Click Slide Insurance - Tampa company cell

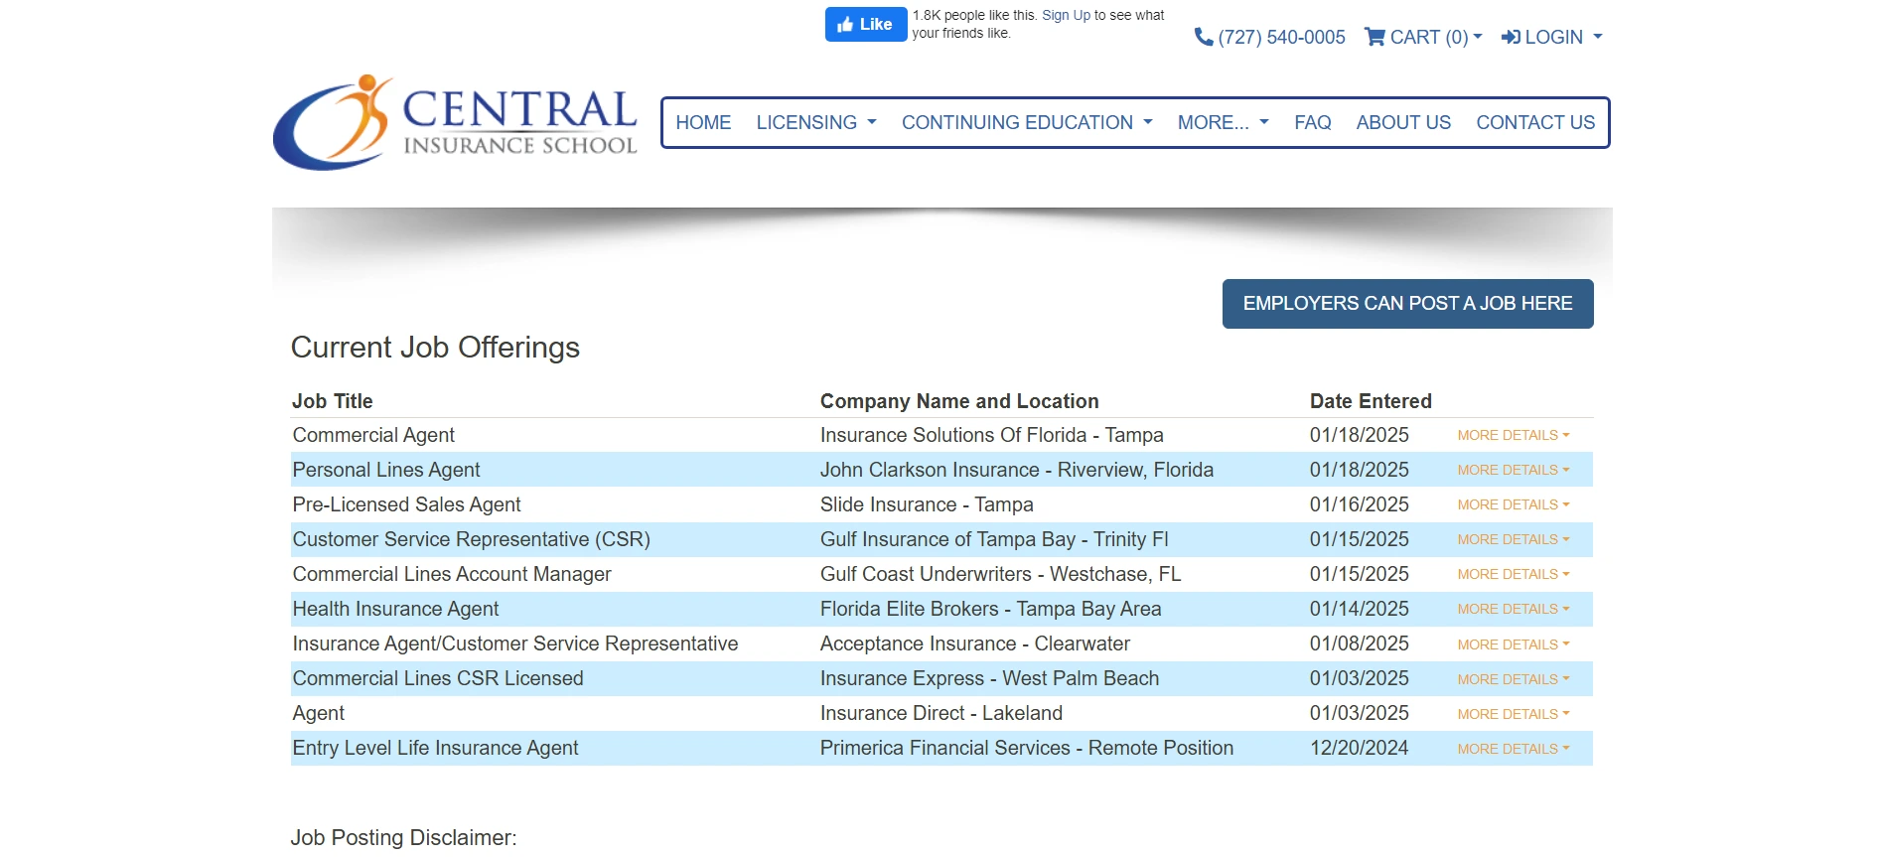pos(927,504)
